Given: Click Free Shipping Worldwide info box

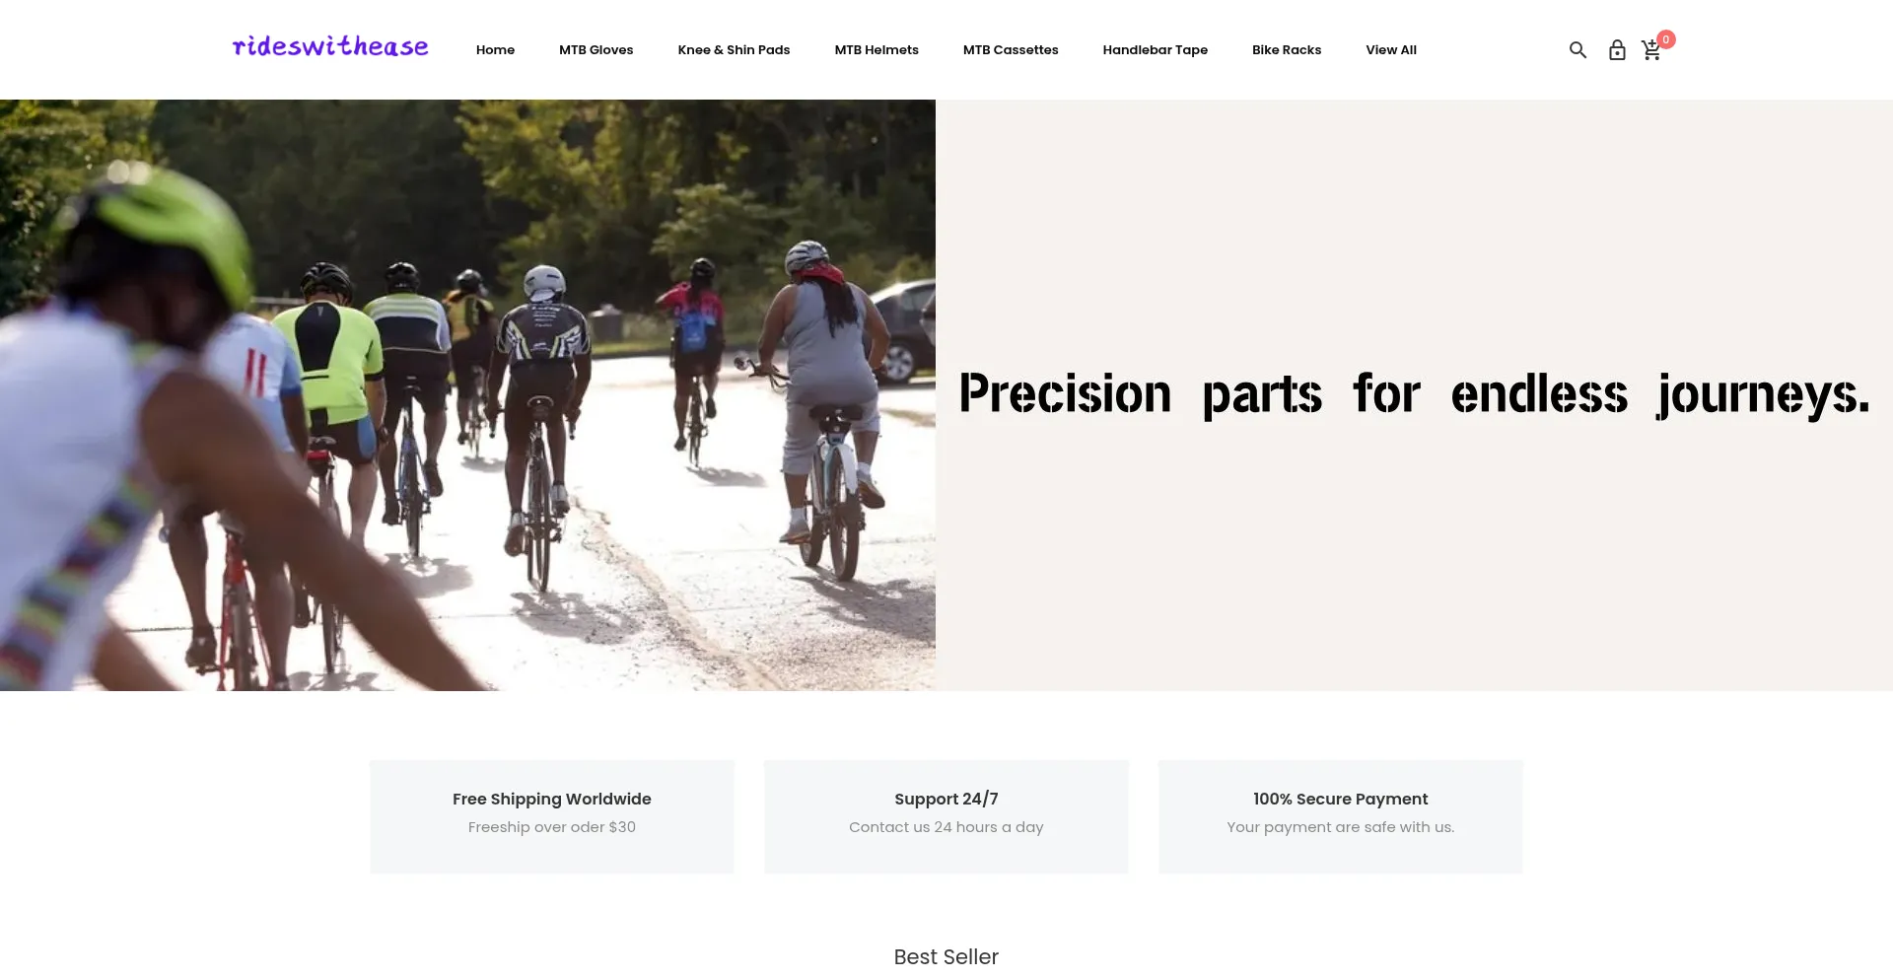Looking at the screenshot, I should (552, 816).
